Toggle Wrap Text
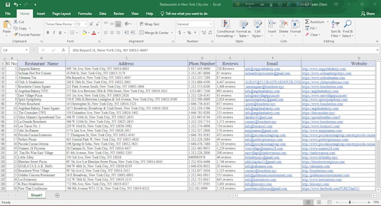The height and width of the screenshot is (206, 381). (x=150, y=24)
